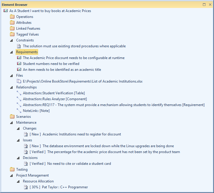
Task: Select 'An item needs to be identified' requirement
Action: point(62,70)
